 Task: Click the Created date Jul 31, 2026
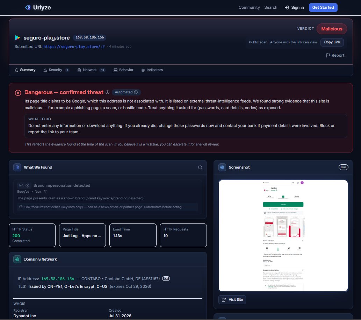(120, 316)
